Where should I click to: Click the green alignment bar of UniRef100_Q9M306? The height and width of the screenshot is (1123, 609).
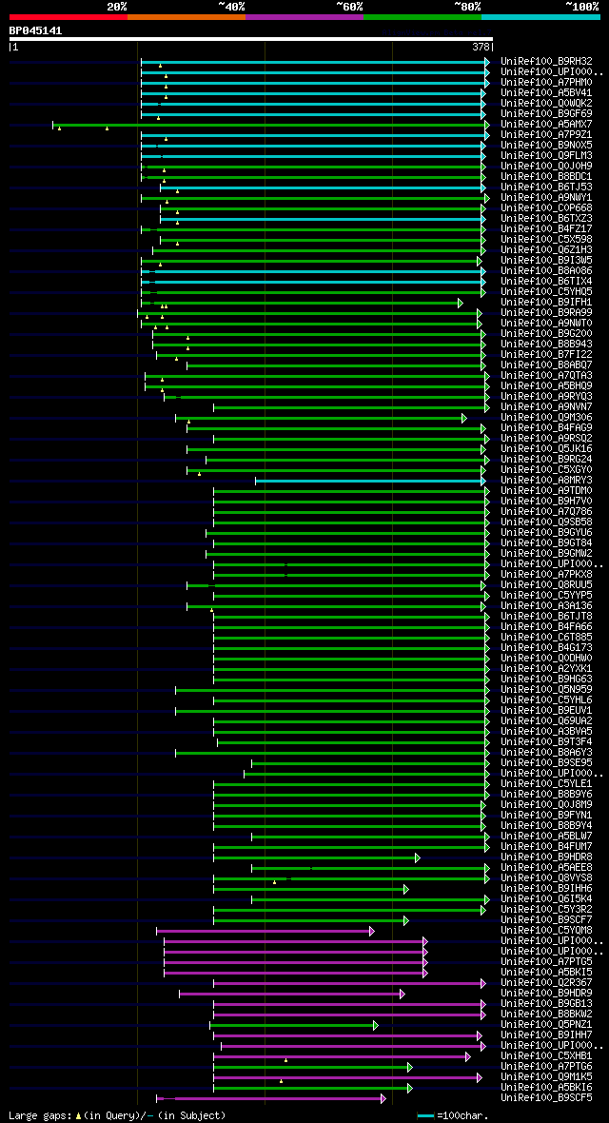click(321, 418)
